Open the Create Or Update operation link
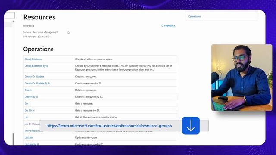The image size is (276, 155). coord(34,77)
